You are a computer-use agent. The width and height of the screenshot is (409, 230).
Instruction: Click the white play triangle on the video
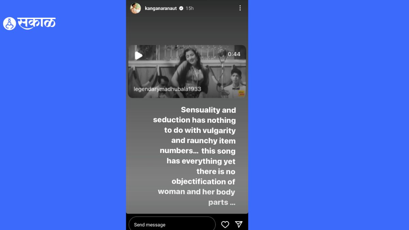(139, 56)
